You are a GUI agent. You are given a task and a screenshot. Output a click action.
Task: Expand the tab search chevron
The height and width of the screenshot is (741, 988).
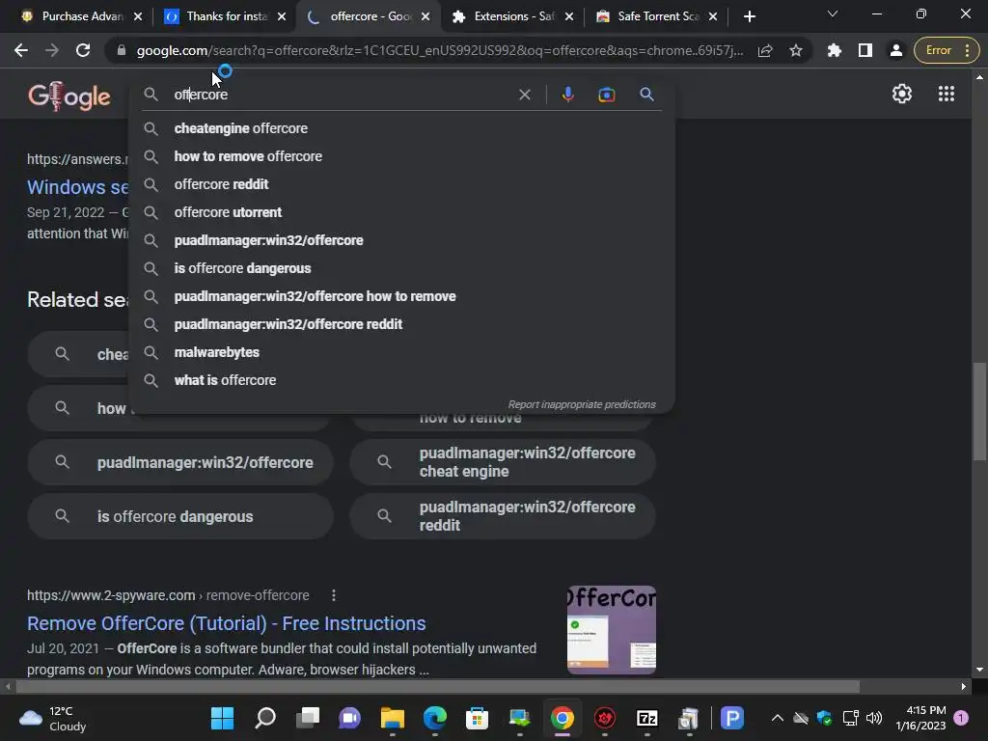coord(833,14)
